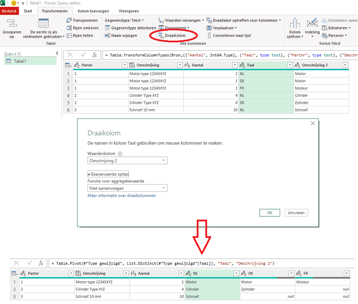Screen dimensions: 358x304
Task: Switch to the Kolom toevoegen tab
Action: (x=93, y=10)
